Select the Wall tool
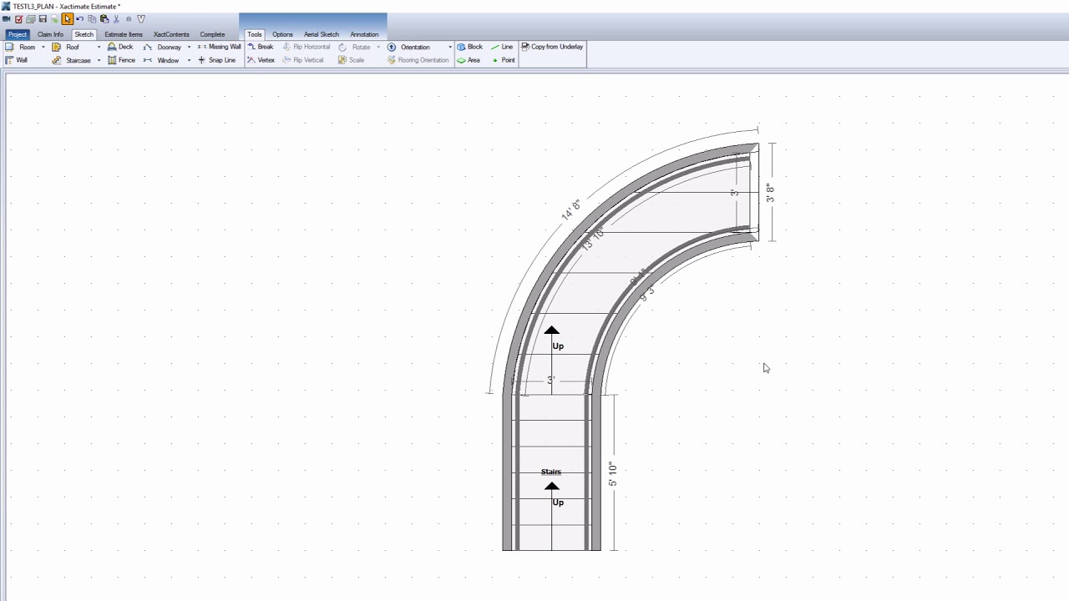Screen dimensions: 1069x601 click(17, 60)
